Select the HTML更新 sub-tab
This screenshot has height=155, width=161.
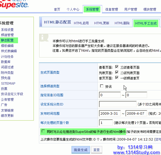pos(102,23)
